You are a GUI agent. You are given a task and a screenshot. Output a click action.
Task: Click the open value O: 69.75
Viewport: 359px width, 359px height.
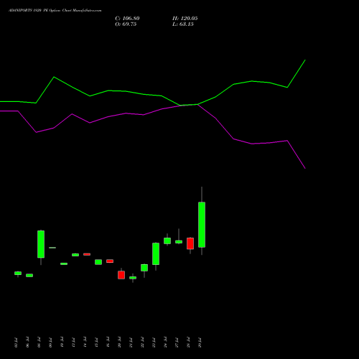(x=126, y=24)
